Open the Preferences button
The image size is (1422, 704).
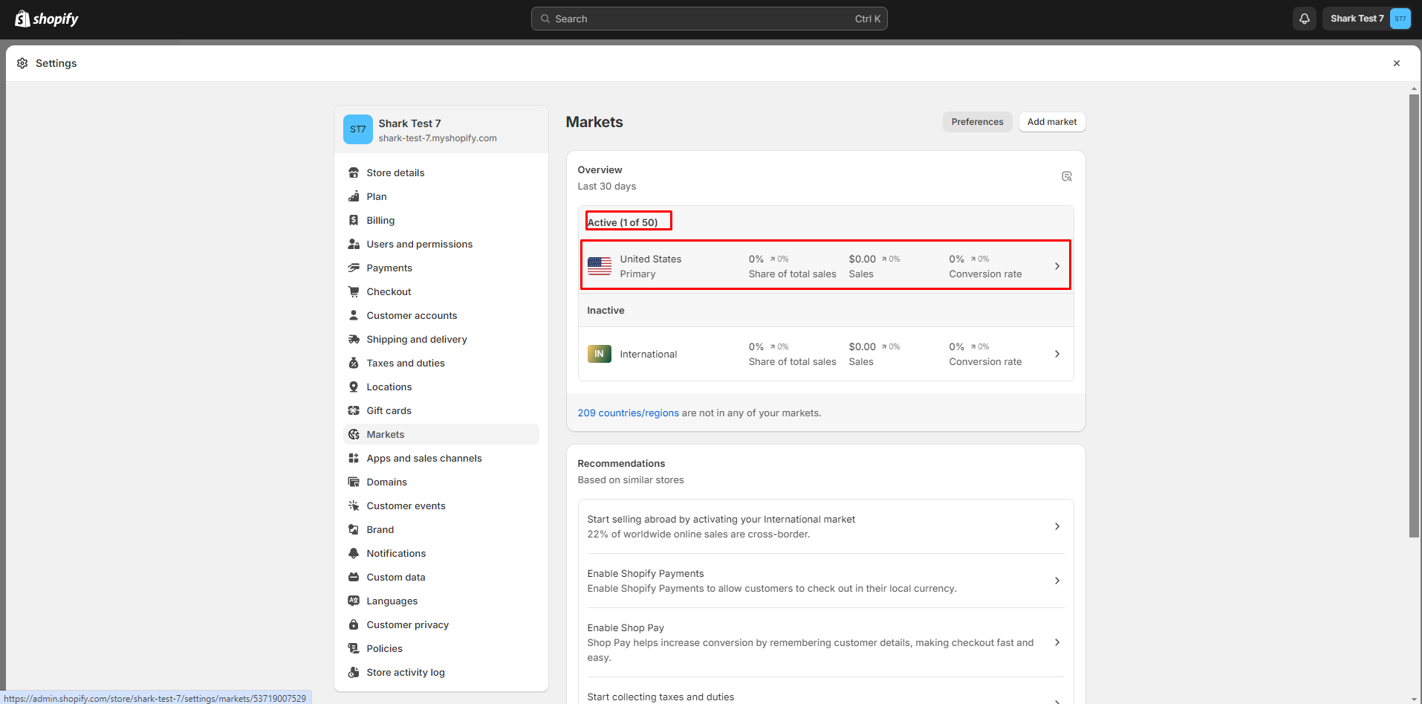pyautogui.click(x=976, y=122)
